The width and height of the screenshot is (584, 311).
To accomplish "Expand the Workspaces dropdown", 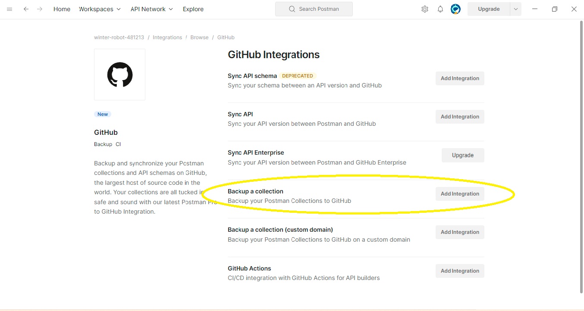I will click(100, 9).
